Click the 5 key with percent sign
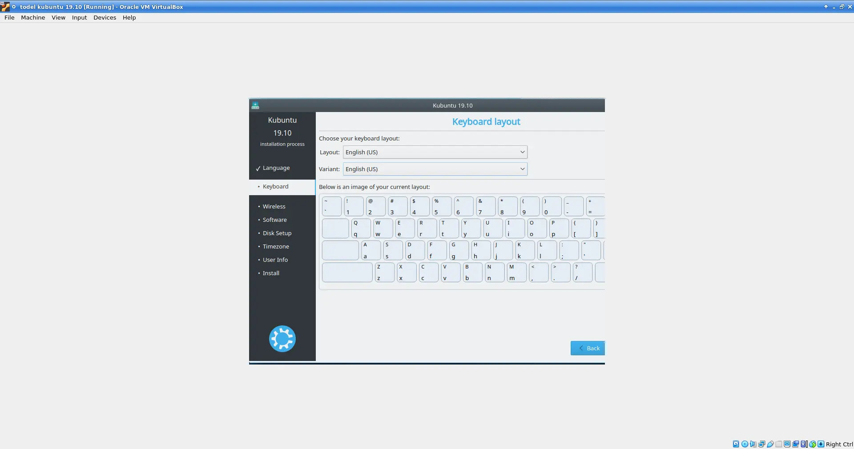The width and height of the screenshot is (854, 449). tap(442, 206)
